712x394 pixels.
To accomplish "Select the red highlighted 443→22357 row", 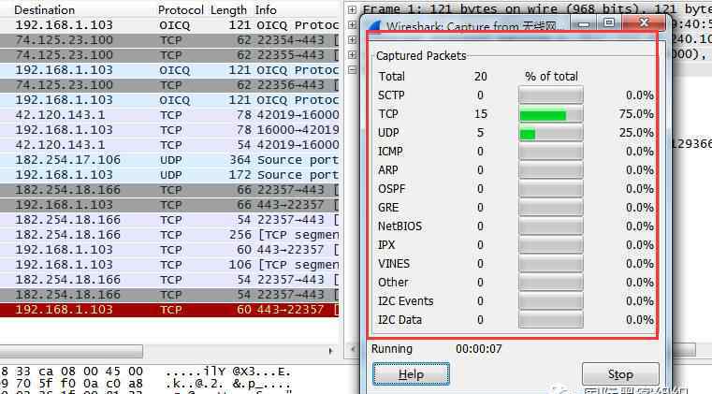I will [169, 310].
